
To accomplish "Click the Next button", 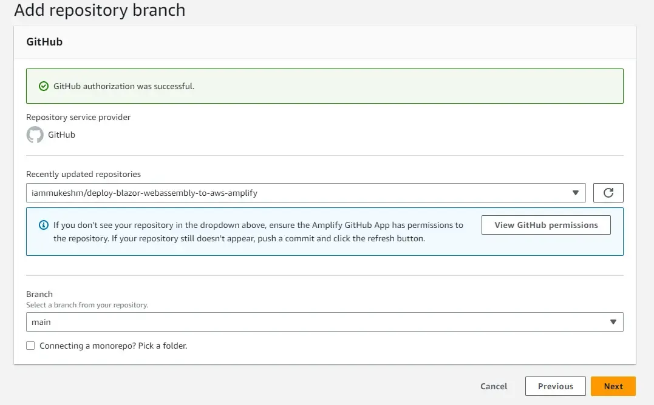I will (613, 386).
